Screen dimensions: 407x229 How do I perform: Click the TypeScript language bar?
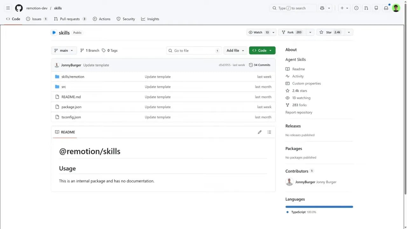coord(319,206)
